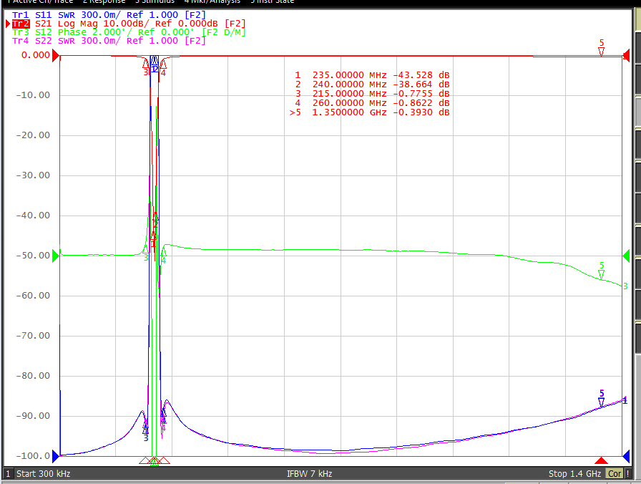Select the Tr4 S22 SWR trace label

pyautogui.click(x=109, y=41)
